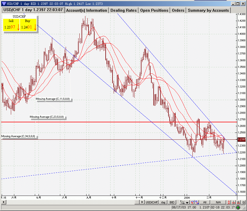Image resolution: width=247 pixels, height=211 pixels.
Task: Select the Moving Average (C,11,S,0,0) label
Action: (53, 99)
